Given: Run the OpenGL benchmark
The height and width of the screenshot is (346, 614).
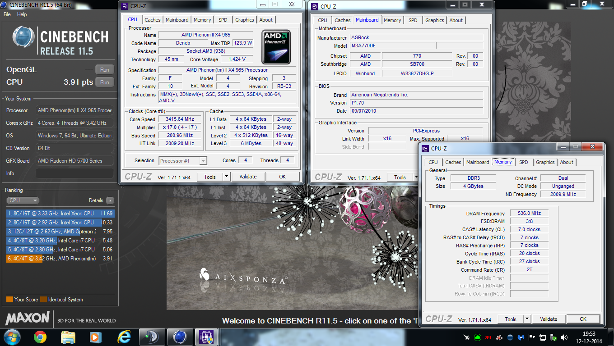Looking at the screenshot, I should [104, 70].
